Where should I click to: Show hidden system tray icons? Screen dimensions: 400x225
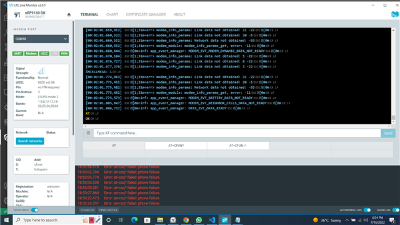point(347,220)
